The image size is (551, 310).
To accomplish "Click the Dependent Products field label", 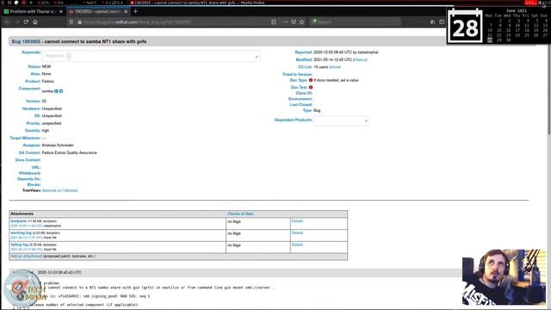I will (294, 120).
